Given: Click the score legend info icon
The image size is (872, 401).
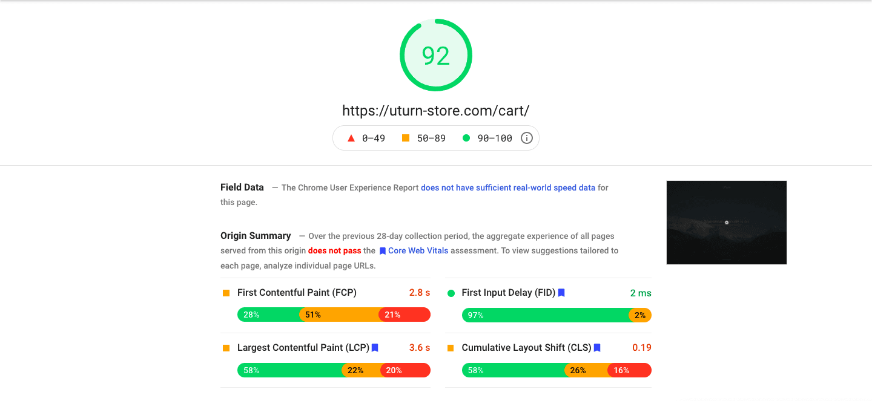Looking at the screenshot, I should (x=527, y=138).
